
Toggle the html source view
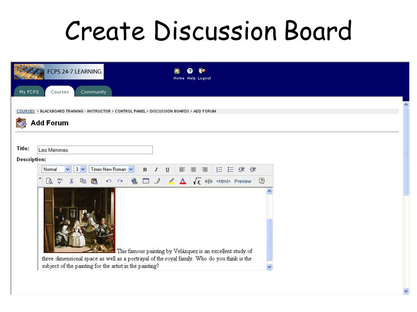(x=223, y=181)
